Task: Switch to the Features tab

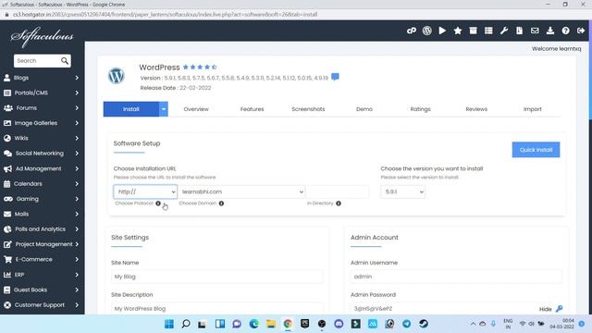Action: pyautogui.click(x=253, y=109)
